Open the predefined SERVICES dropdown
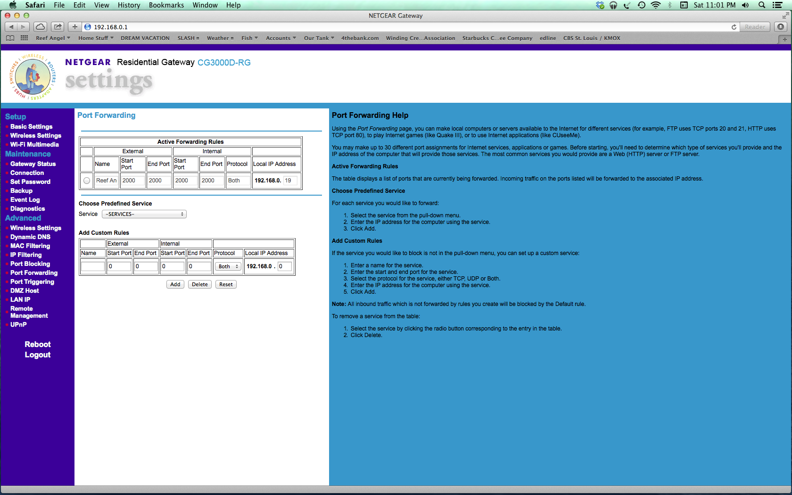Image resolution: width=792 pixels, height=495 pixels. coord(144,214)
